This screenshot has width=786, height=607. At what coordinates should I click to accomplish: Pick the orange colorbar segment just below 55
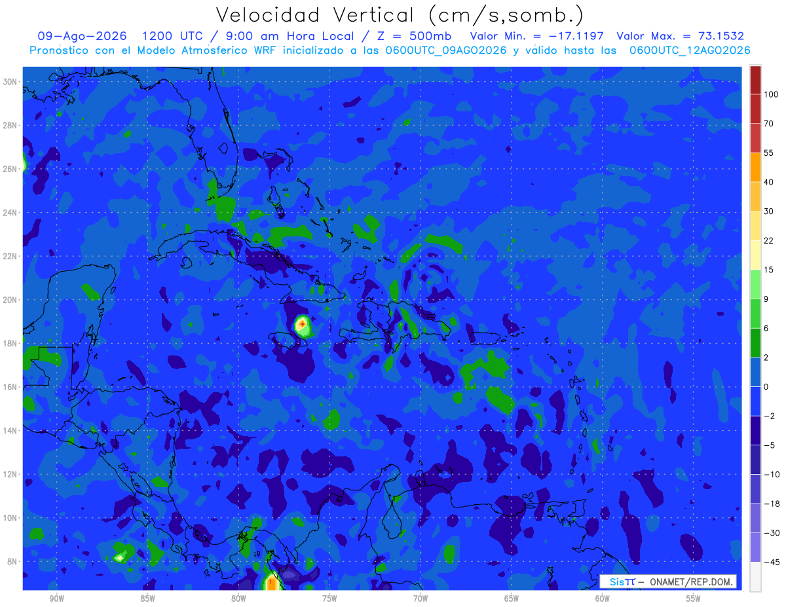tap(755, 167)
